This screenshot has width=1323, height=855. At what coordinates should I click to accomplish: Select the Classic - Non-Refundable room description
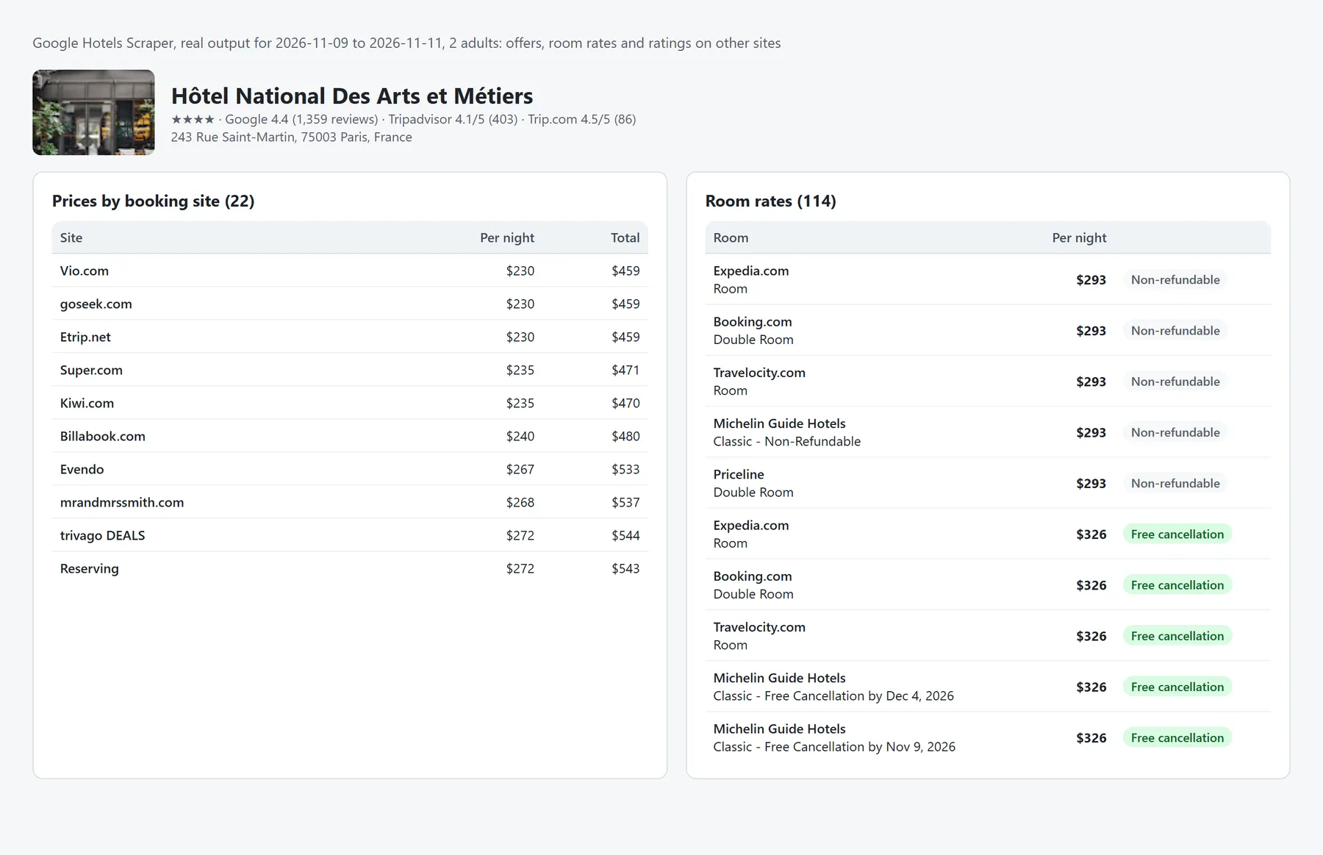coord(786,441)
